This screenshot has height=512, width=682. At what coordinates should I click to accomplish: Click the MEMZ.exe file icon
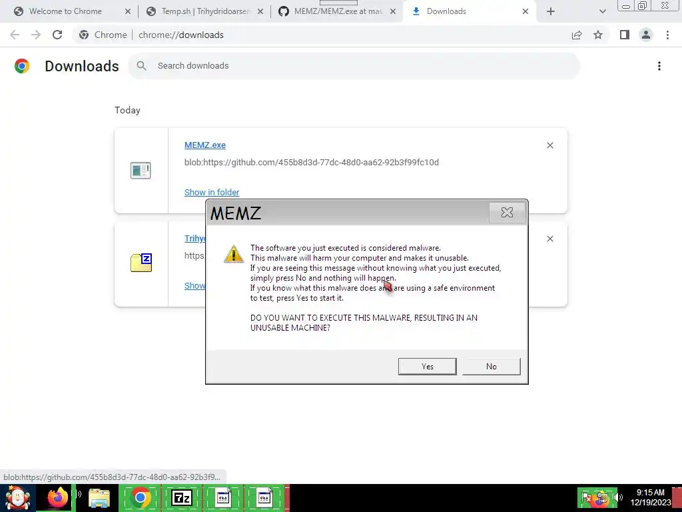click(x=141, y=170)
